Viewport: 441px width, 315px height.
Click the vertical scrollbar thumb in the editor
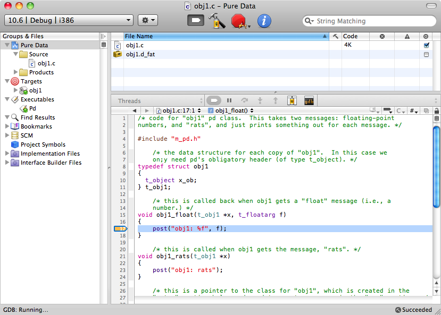point(437,167)
